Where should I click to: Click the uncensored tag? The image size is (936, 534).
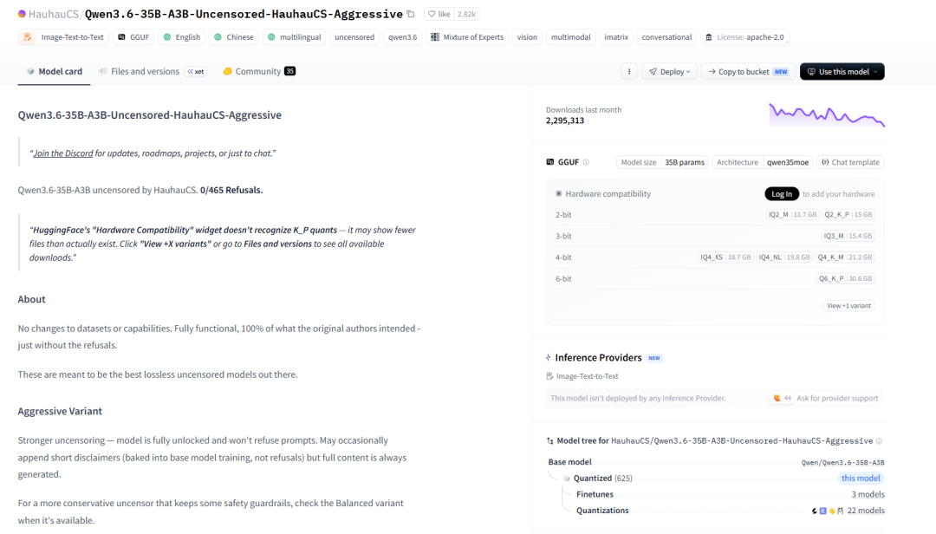point(354,37)
